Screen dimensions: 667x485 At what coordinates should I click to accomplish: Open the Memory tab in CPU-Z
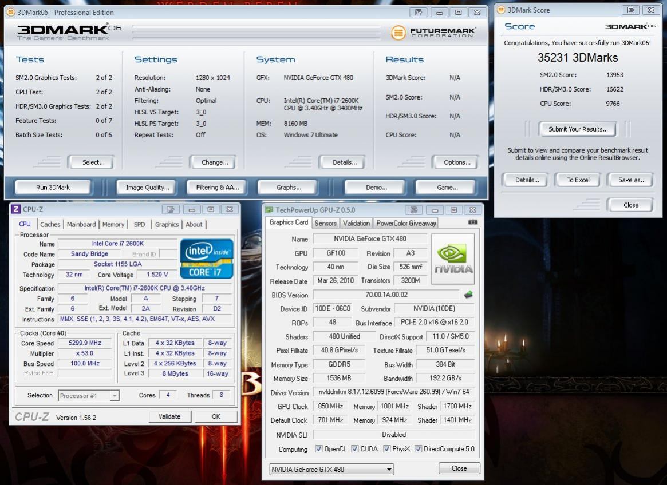(x=113, y=224)
